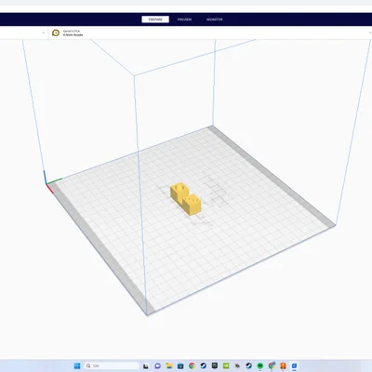Click the taskbar search box
The height and width of the screenshot is (372, 372).
(112, 365)
